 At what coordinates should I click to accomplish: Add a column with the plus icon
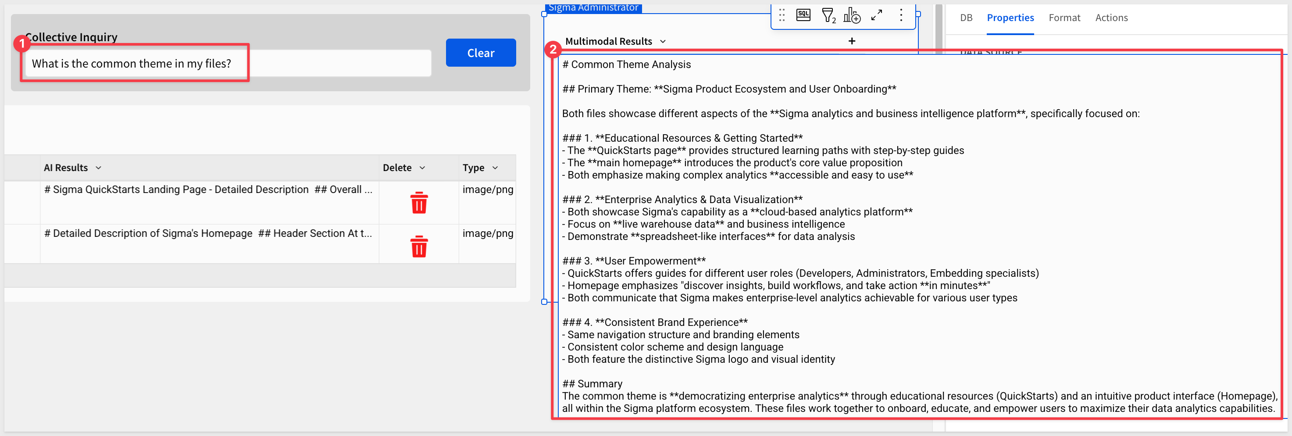pyautogui.click(x=852, y=41)
